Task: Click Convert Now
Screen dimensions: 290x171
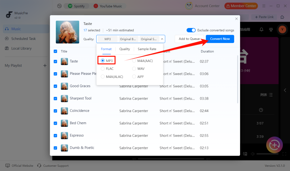Action: tap(220, 39)
